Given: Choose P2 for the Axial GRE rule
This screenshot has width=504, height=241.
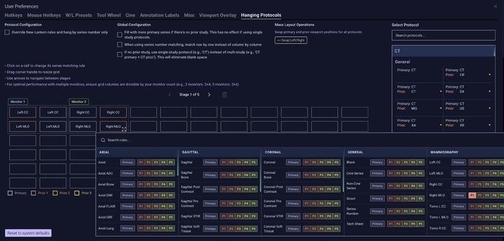Looking at the screenshot, I should pyautogui.click(x=148, y=217).
